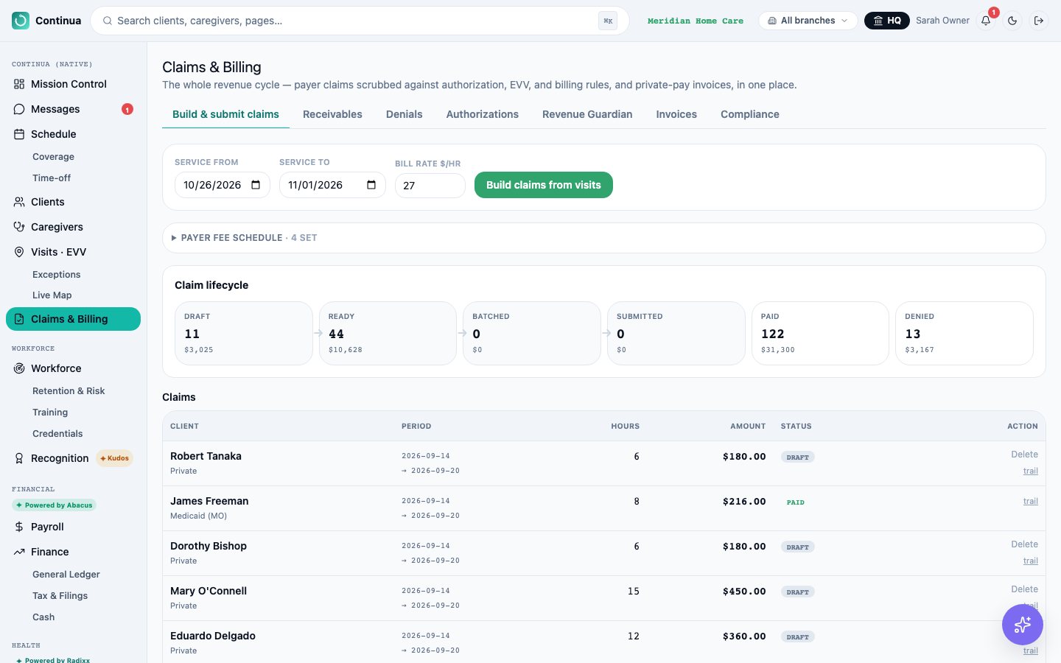Open the All branches dropdown
Viewport: 1061px width, 663px height.
click(x=808, y=21)
